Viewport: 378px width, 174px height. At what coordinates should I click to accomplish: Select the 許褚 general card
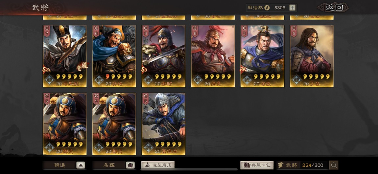click(x=114, y=56)
